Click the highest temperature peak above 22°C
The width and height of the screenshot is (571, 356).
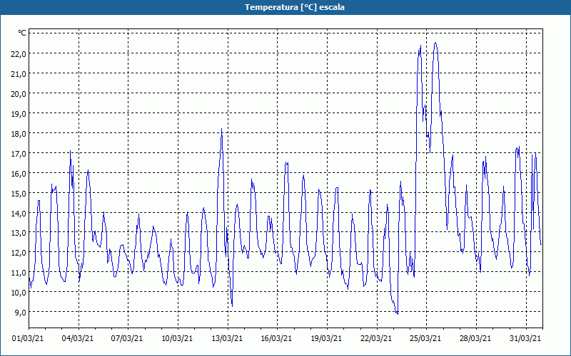point(435,43)
